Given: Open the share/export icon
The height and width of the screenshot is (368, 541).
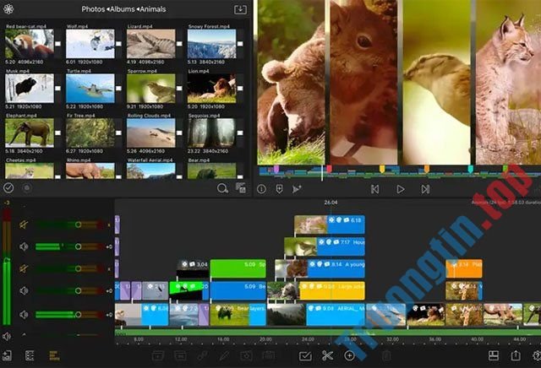Looking at the screenshot, I should pyautogui.click(x=516, y=355).
